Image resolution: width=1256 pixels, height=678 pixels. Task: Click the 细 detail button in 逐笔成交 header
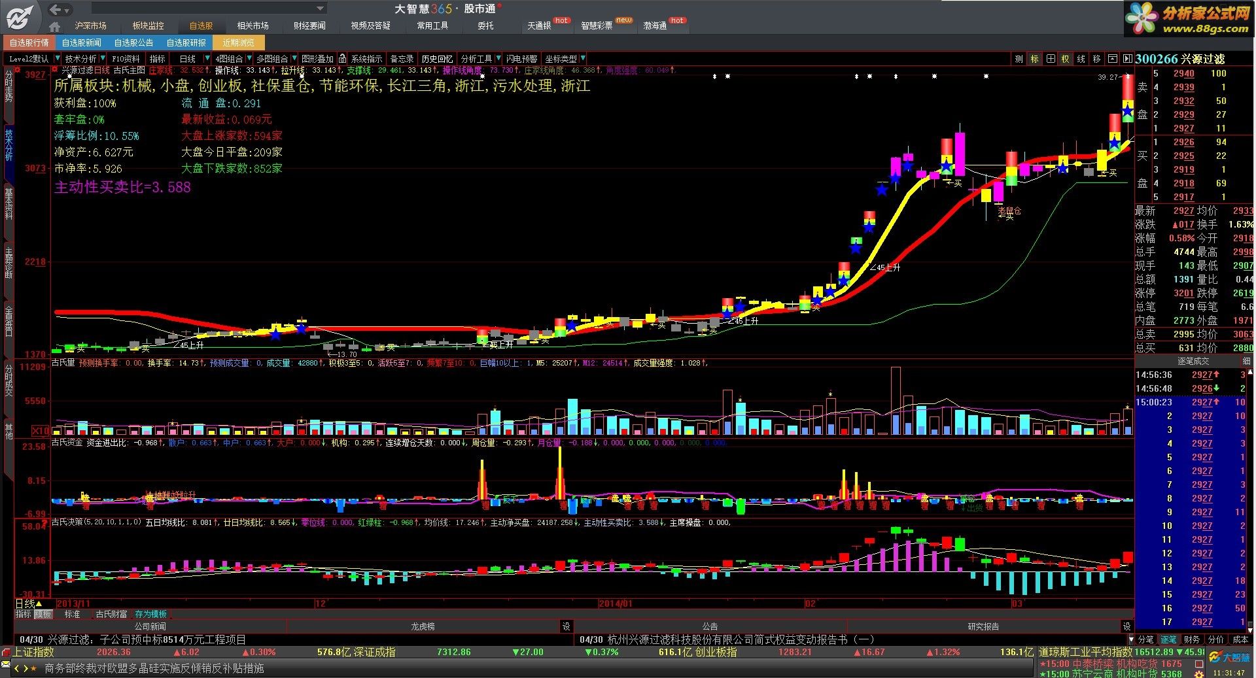1246,361
